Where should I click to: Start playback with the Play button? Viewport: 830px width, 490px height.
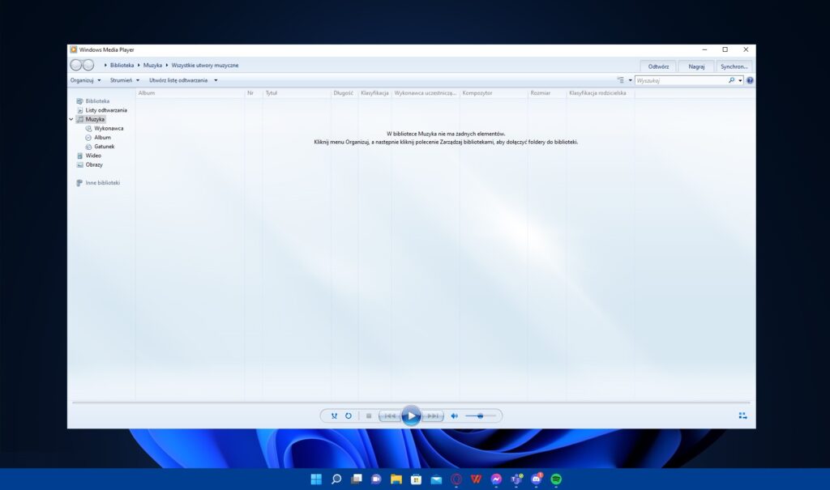coord(411,416)
